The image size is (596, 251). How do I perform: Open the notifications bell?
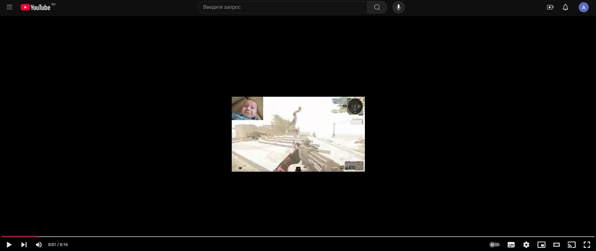565,7
